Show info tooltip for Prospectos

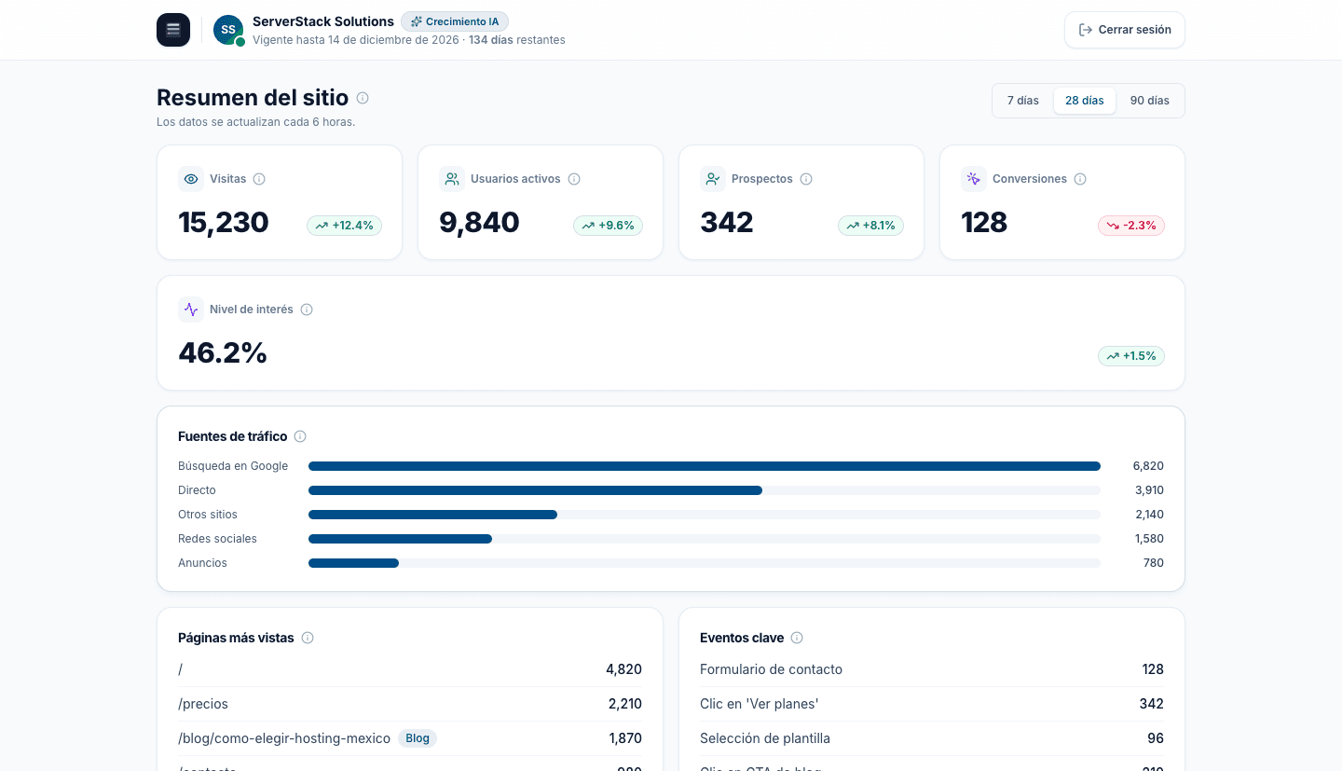click(806, 179)
